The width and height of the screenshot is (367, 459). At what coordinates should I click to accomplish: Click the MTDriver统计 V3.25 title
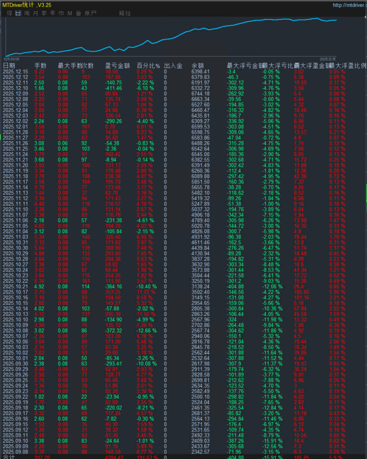(27, 5)
